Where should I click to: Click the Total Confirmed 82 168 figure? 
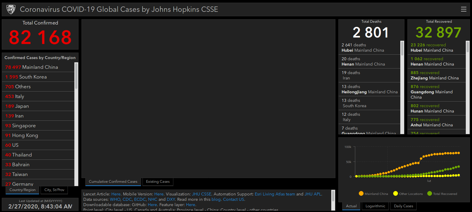[40, 37]
